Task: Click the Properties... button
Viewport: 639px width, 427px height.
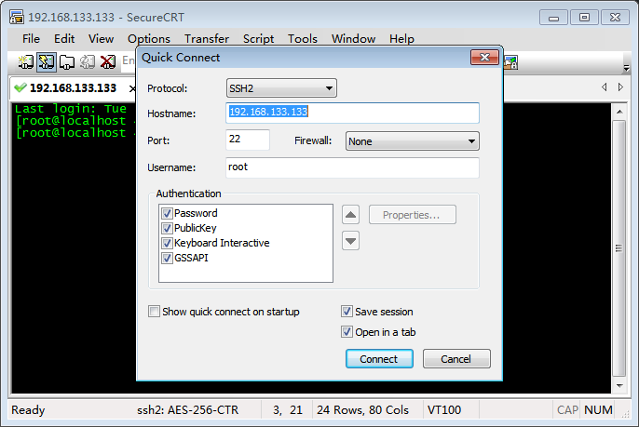Action: (413, 215)
